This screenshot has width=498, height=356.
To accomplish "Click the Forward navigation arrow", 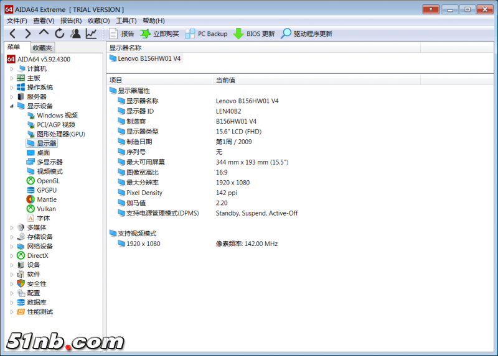I will click(x=28, y=34).
